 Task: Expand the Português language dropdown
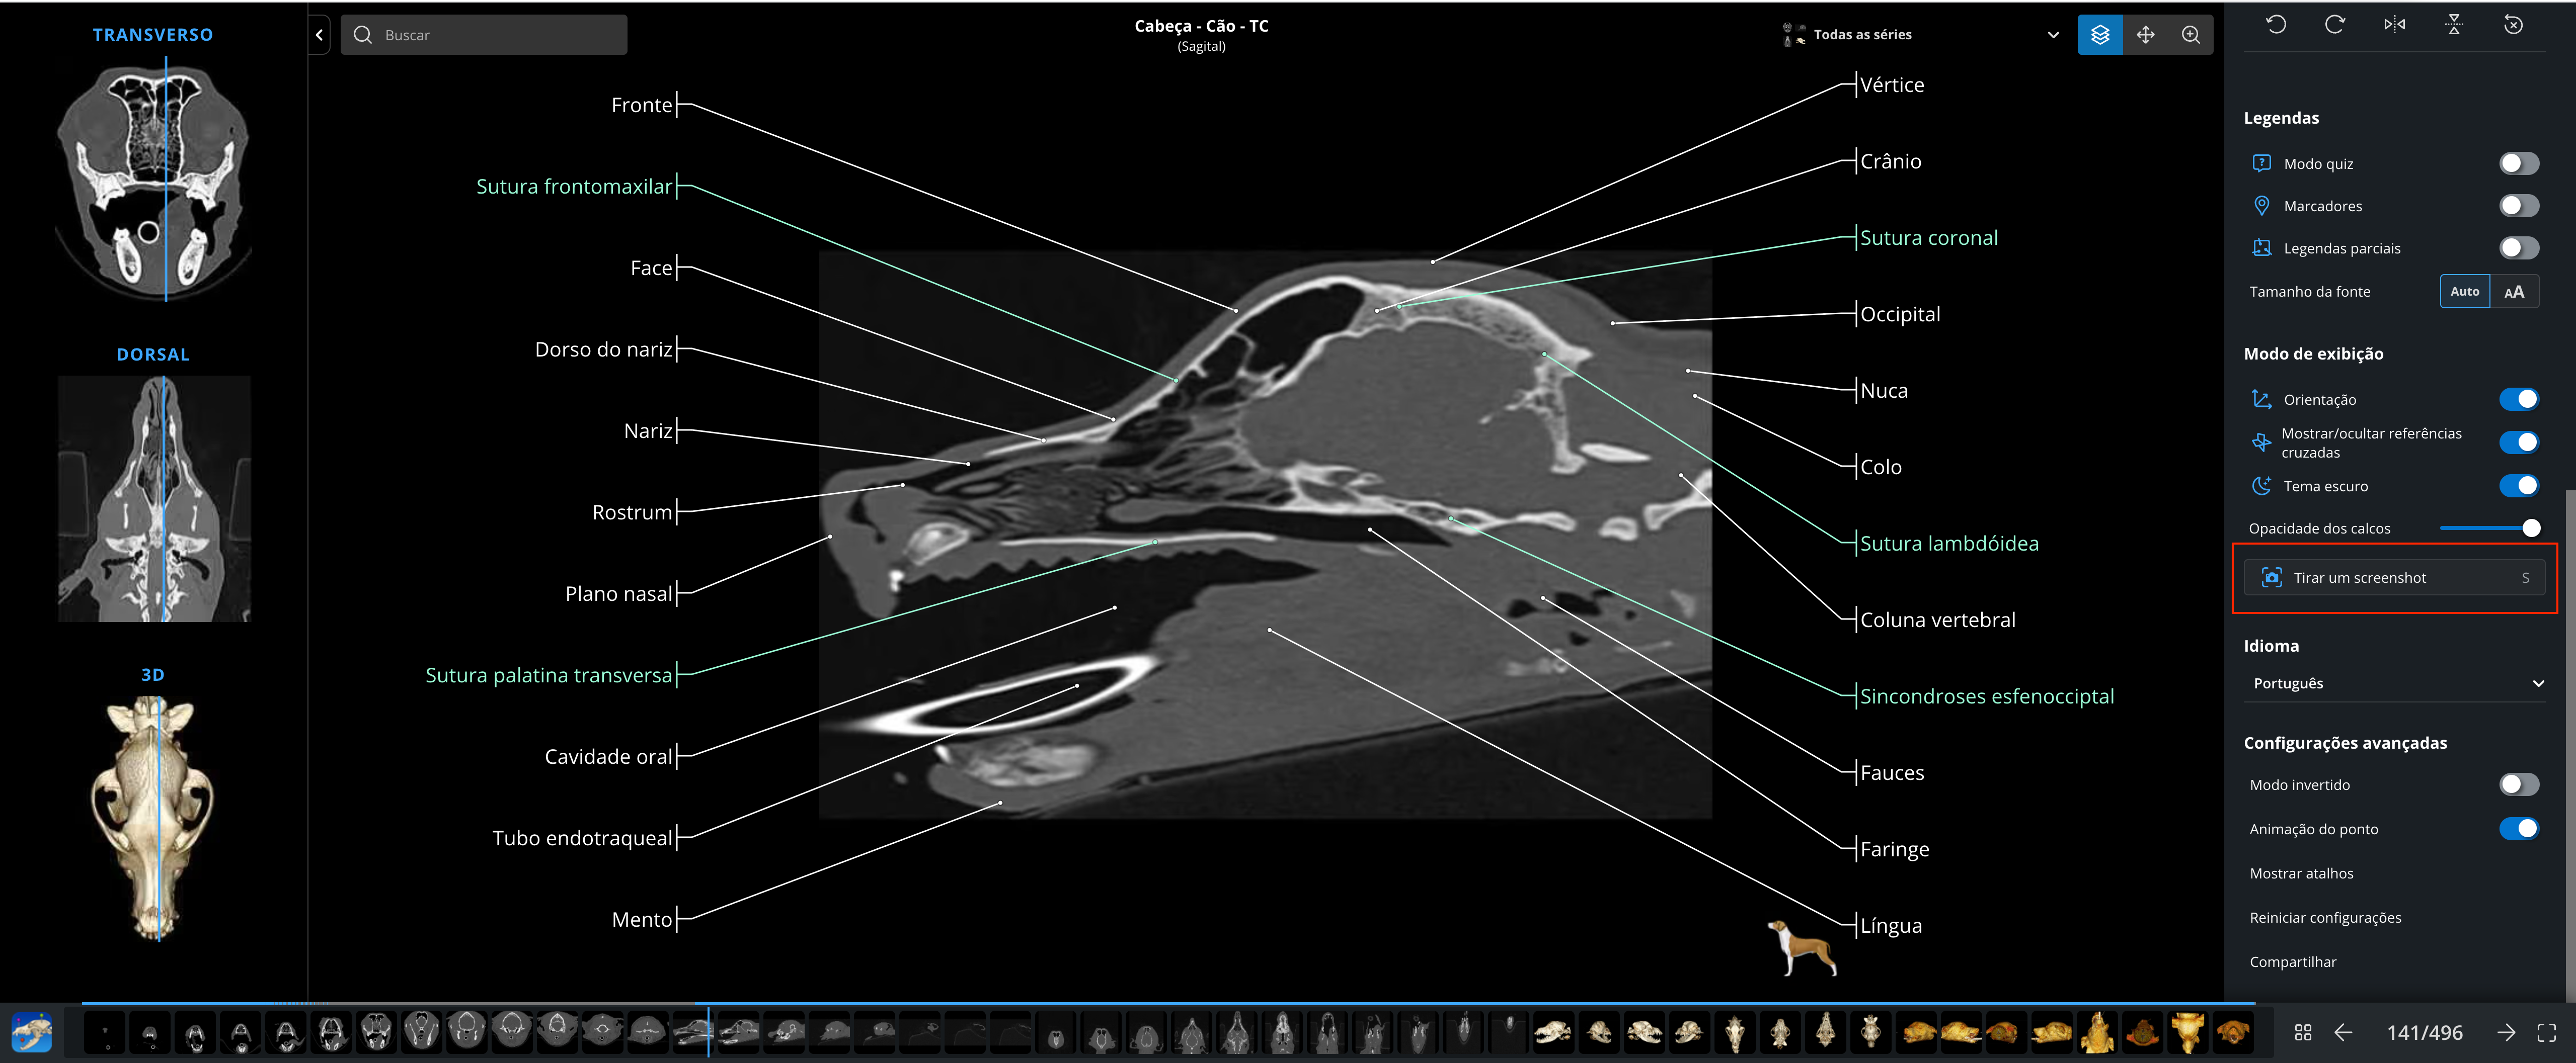(2394, 683)
